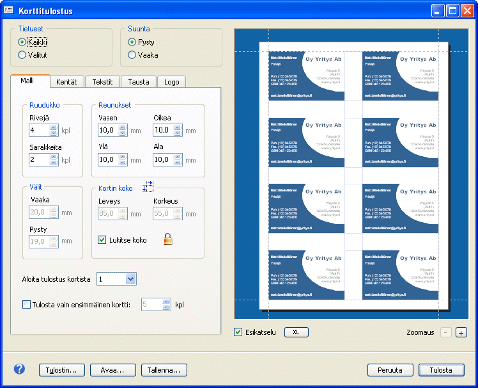Toggle the Esikatselu preview checkbox
Screen dimensions: 478x388
(238, 332)
